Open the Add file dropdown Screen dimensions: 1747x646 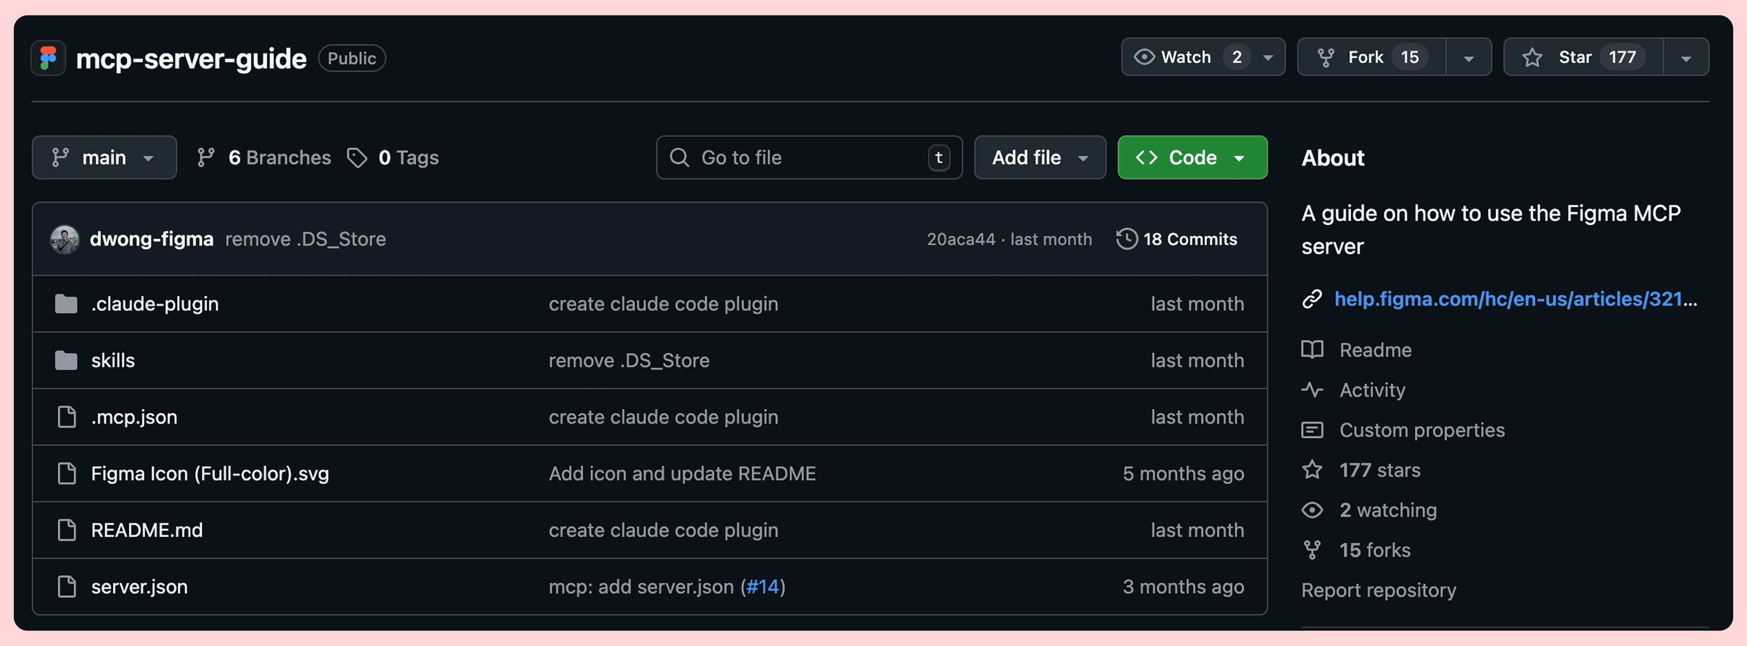coord(1040,157)
